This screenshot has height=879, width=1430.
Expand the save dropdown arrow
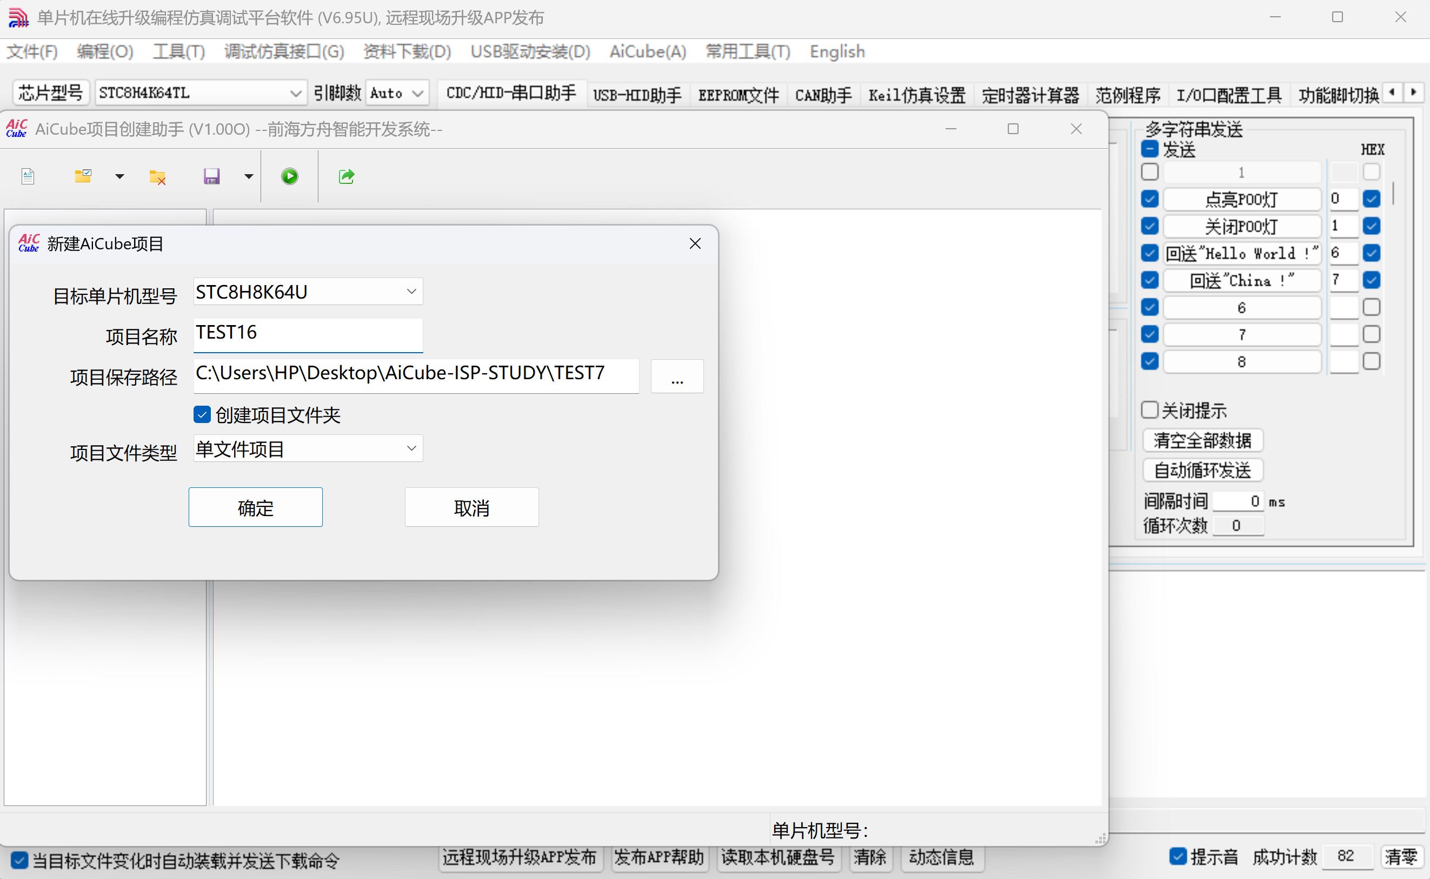tap(249, 176)
